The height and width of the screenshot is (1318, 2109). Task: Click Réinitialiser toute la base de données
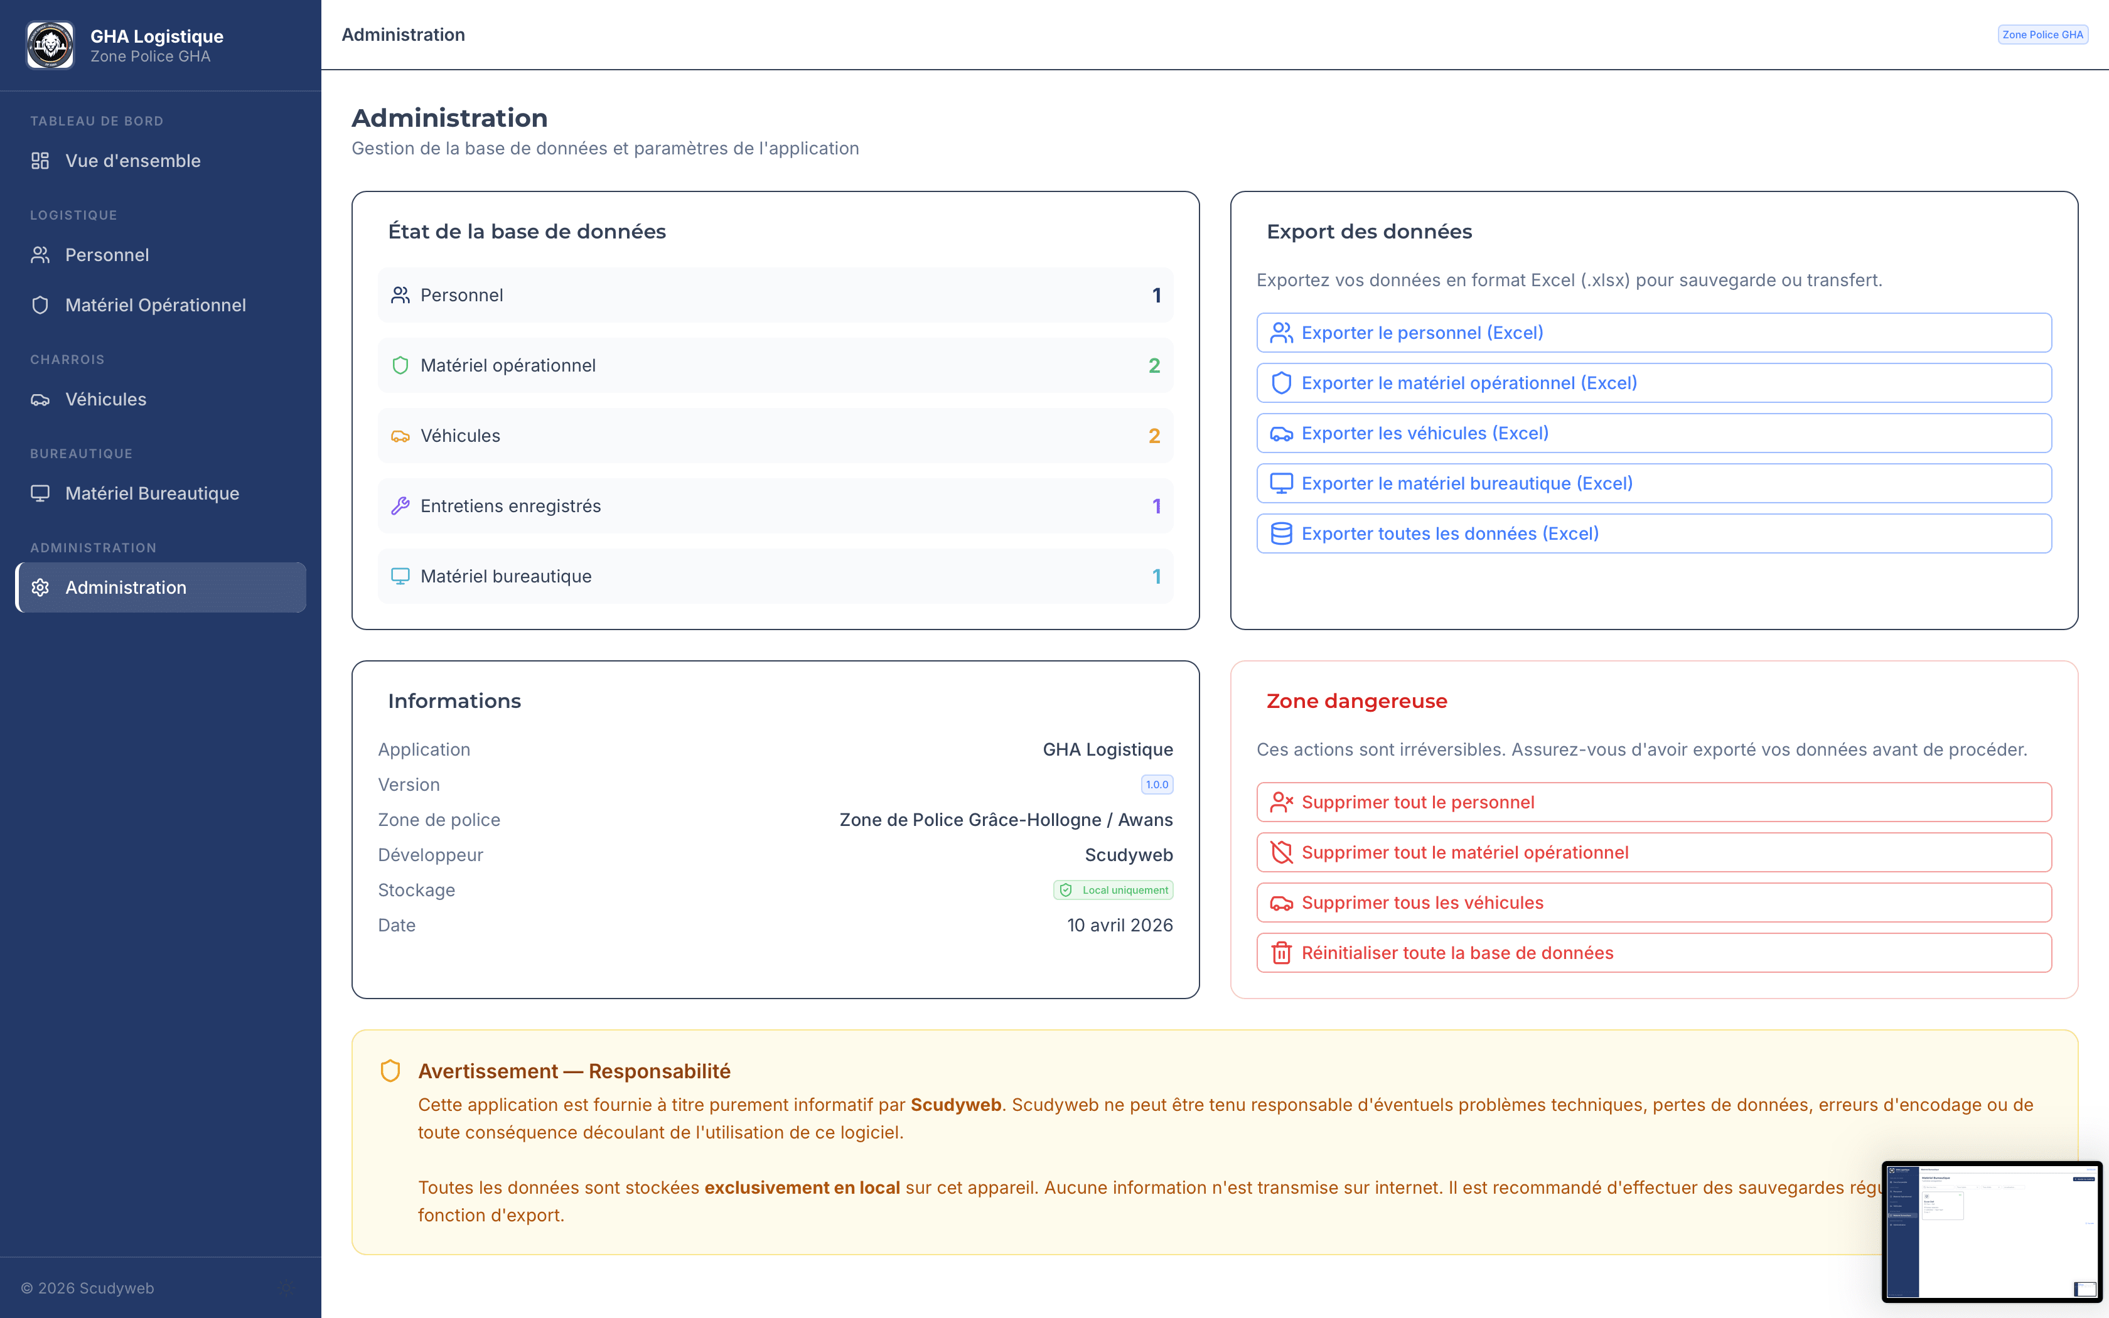1653,953
